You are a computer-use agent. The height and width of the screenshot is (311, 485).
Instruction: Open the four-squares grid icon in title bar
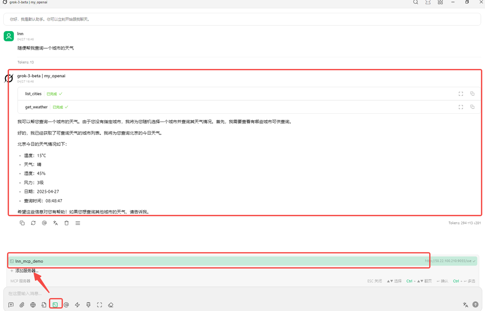pos(440,2)
